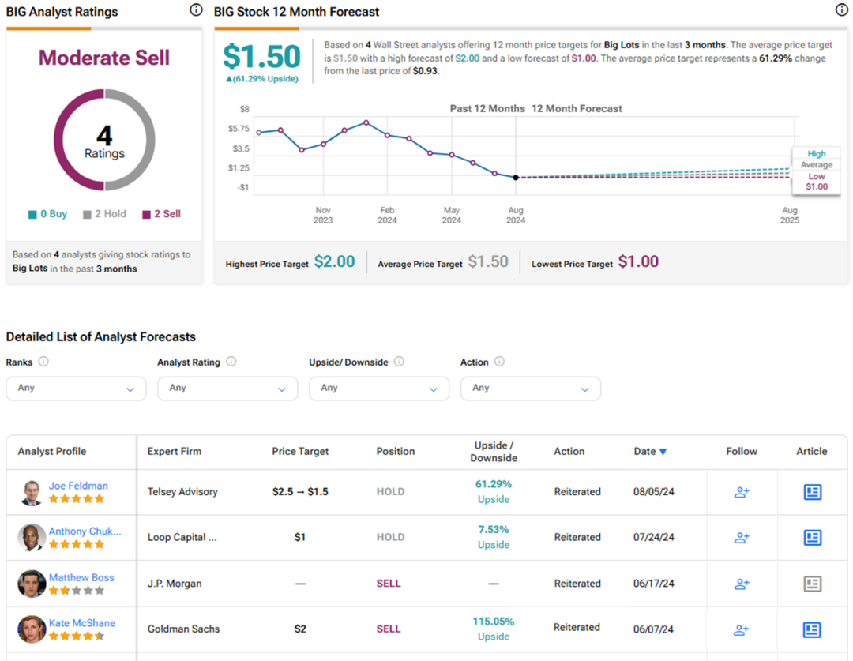Click info icon next to Ranks filter

click(43, 361)
